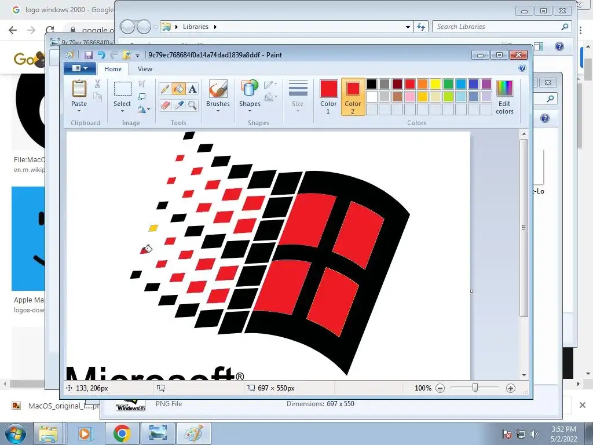Expand the Shape outline dropdown
The width and height of the screenshot is (593, 445).
point(271,84)
